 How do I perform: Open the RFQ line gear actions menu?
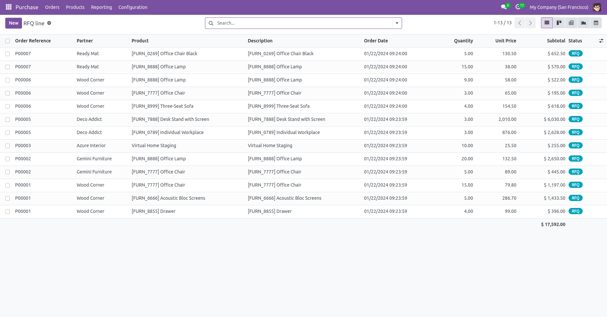pyautogui.click(x=49, y=23)
